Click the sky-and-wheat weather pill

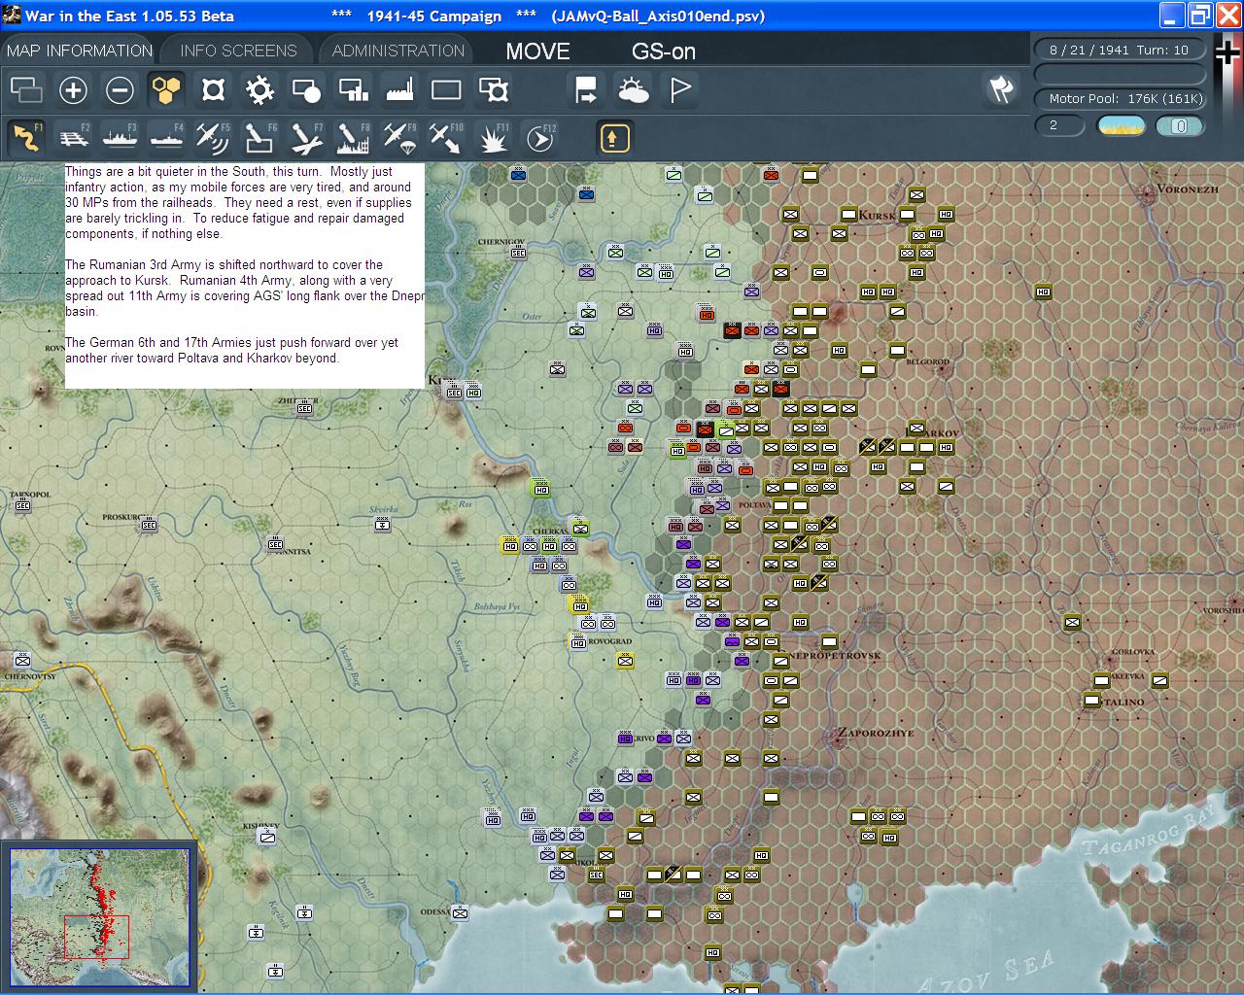1121,125
